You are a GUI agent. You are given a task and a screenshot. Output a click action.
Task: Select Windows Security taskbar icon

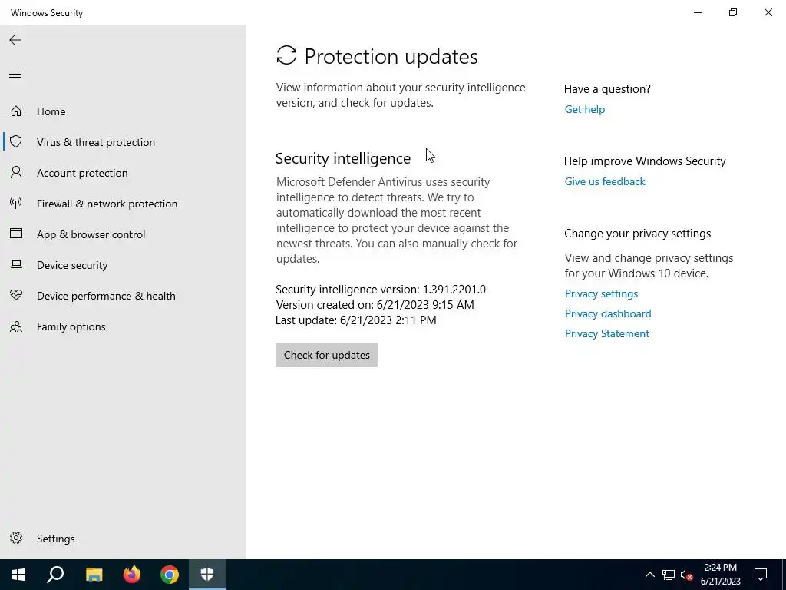coord(207,575)
